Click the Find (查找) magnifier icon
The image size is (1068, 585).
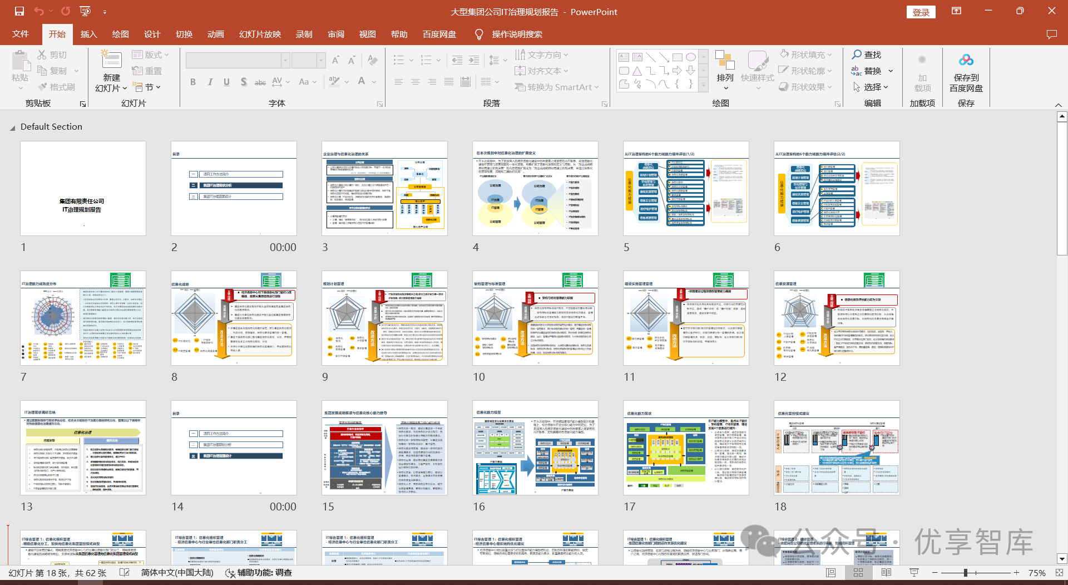click(857, 55)
